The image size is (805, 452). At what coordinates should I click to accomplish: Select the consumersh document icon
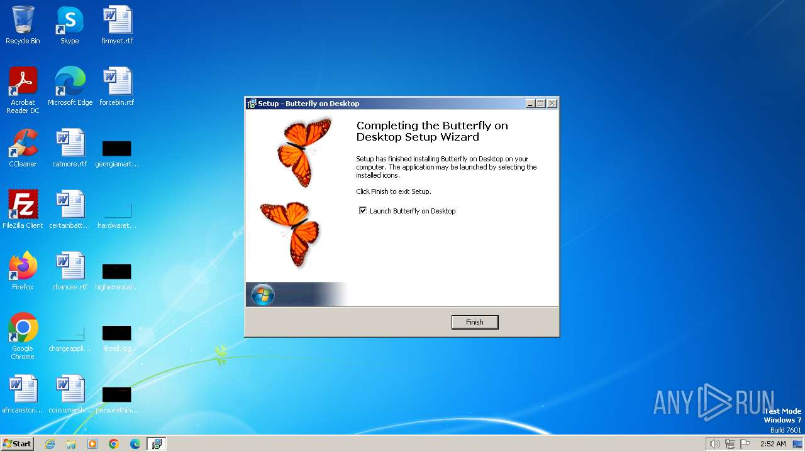tap(70, 395)
